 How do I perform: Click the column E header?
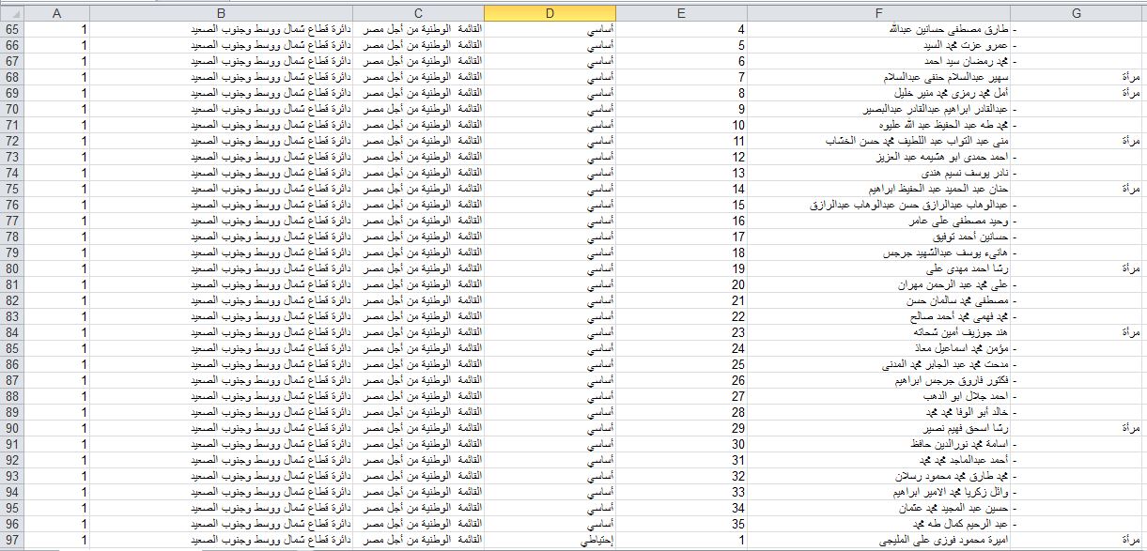[681, 12]
